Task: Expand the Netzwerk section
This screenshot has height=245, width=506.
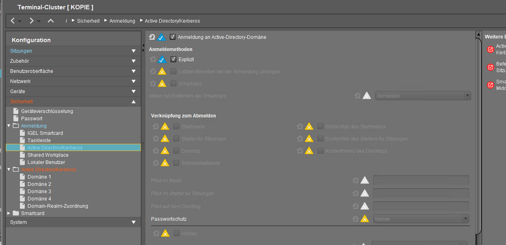Action: coord(134,81)
